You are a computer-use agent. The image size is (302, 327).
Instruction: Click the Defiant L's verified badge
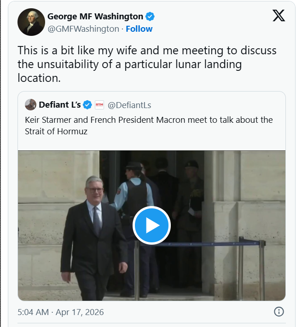click(87, 105)
